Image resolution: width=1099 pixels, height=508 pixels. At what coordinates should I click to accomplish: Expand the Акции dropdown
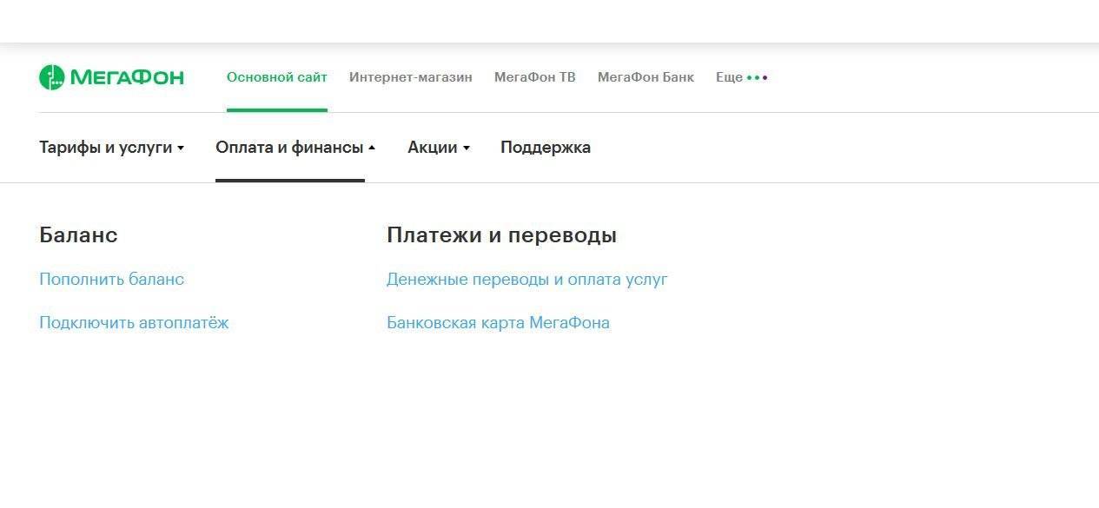pyautogui.click(x=439, y=148)
